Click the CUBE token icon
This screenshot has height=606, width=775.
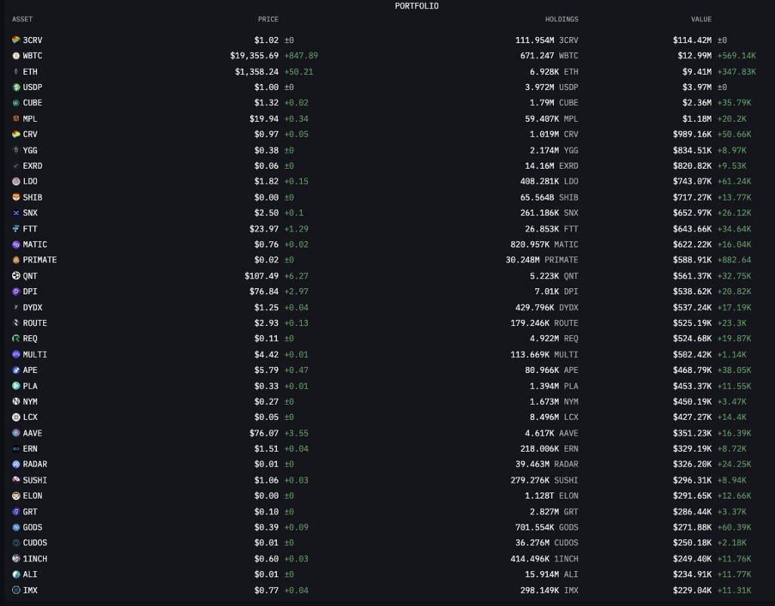(x=16, y=103)
